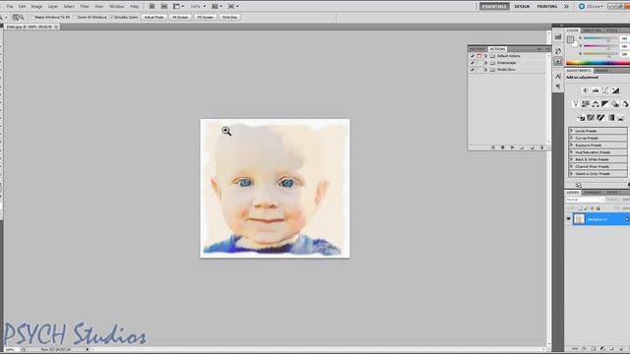Switch to Channels tab
630x354 pixels.
click(x=593, y=193)
